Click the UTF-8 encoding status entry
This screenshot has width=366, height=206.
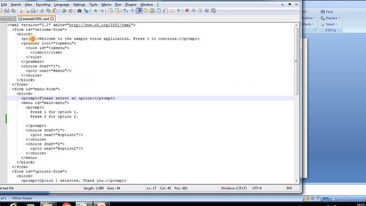(257, 188)
